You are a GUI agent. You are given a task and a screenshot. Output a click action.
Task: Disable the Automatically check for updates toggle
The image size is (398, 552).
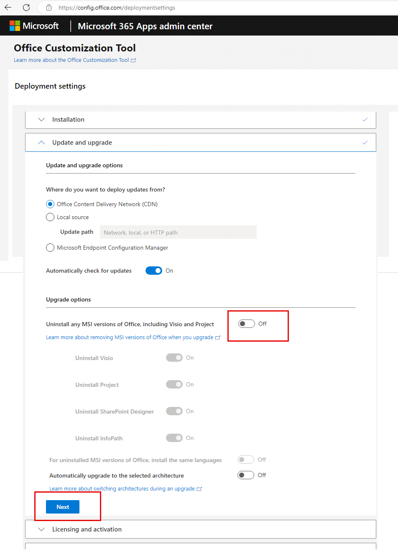click(x=154, y=271)
